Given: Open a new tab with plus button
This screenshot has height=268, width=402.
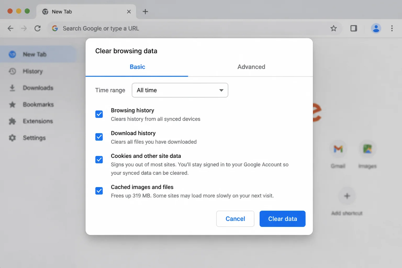Looking at the screenshot, I should click(x=145, y=12).
